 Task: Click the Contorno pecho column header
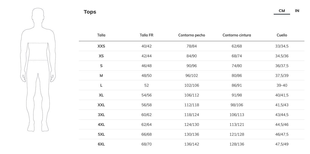(x=192, y=35)
